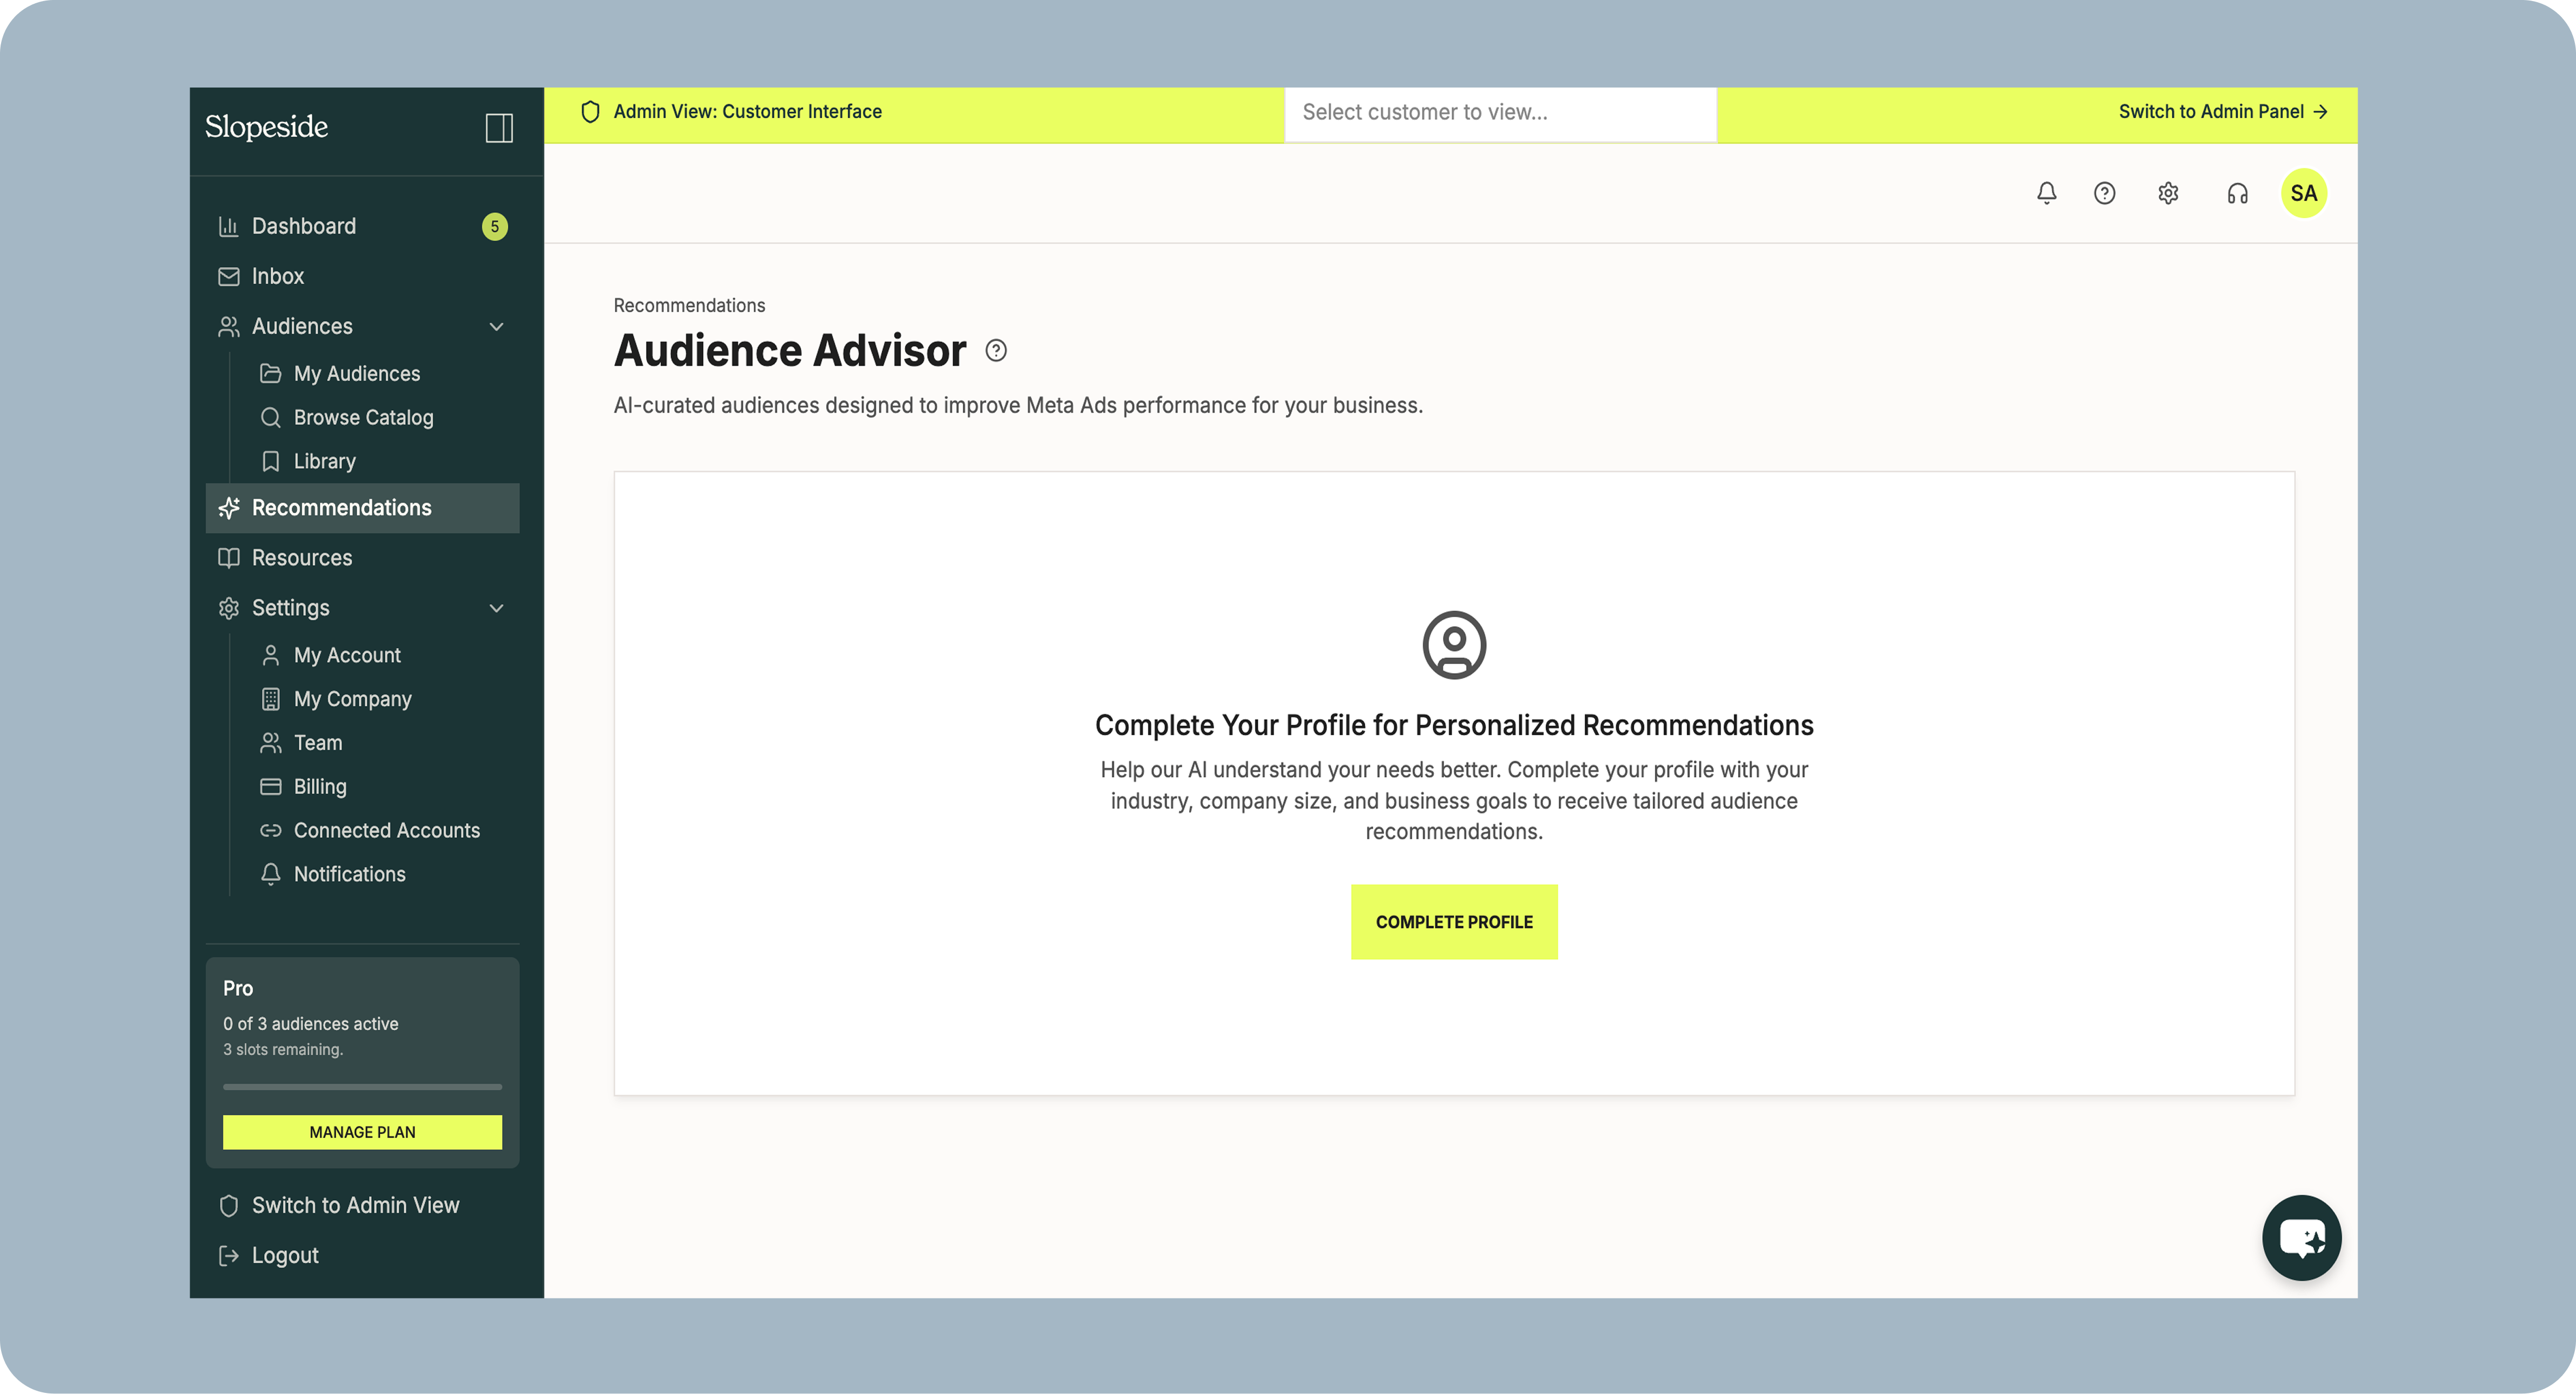Image resolution: width=2576 pixels, height=1394 pixels.
Task: Click the help question mark icon in header
Action: click(x=2104, y=193)
